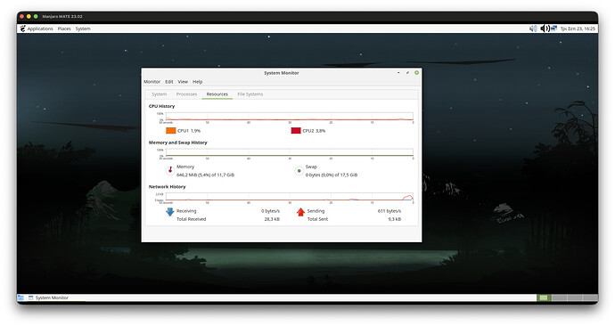Click the pie-chart Memory color picker
This screenshot has height=326, width=615.
(x=170, y=170)
